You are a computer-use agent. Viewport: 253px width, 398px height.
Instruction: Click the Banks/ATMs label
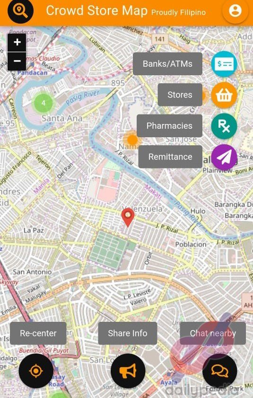(x=167, y=64)
